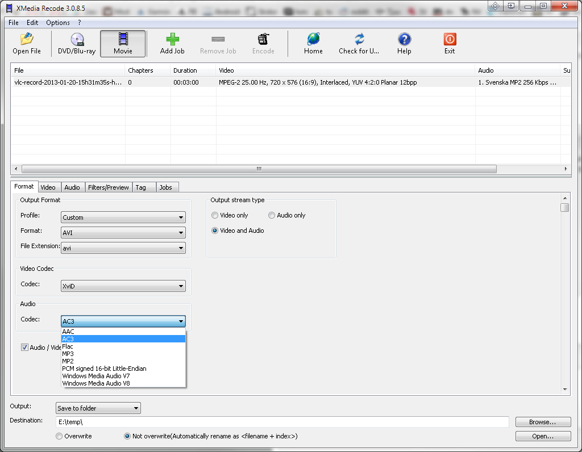Start the Encode toolbar action
The image size is (582, 452).
(x=263, y=44)
